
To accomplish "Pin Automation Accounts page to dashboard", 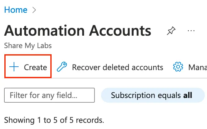I will [171, 31].
